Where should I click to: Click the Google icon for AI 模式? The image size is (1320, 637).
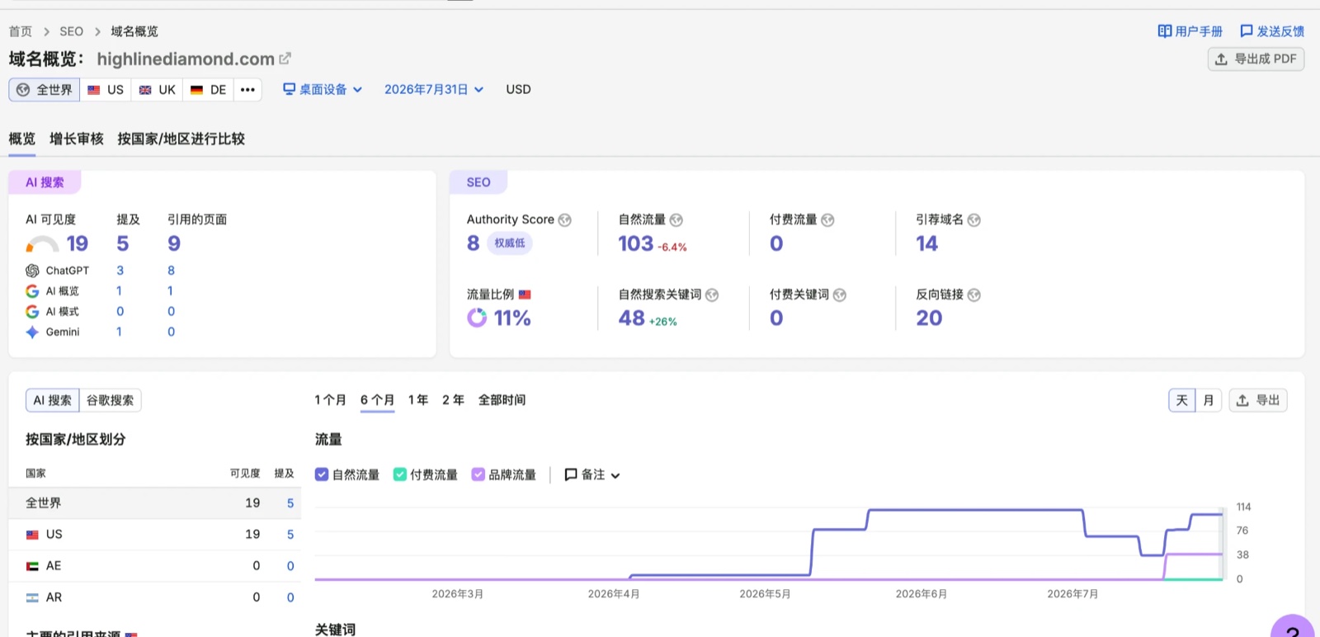coord(32,312)
